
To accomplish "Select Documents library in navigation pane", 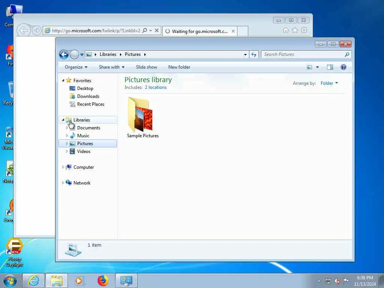I will pyautogui.click(x=88, y=127).
